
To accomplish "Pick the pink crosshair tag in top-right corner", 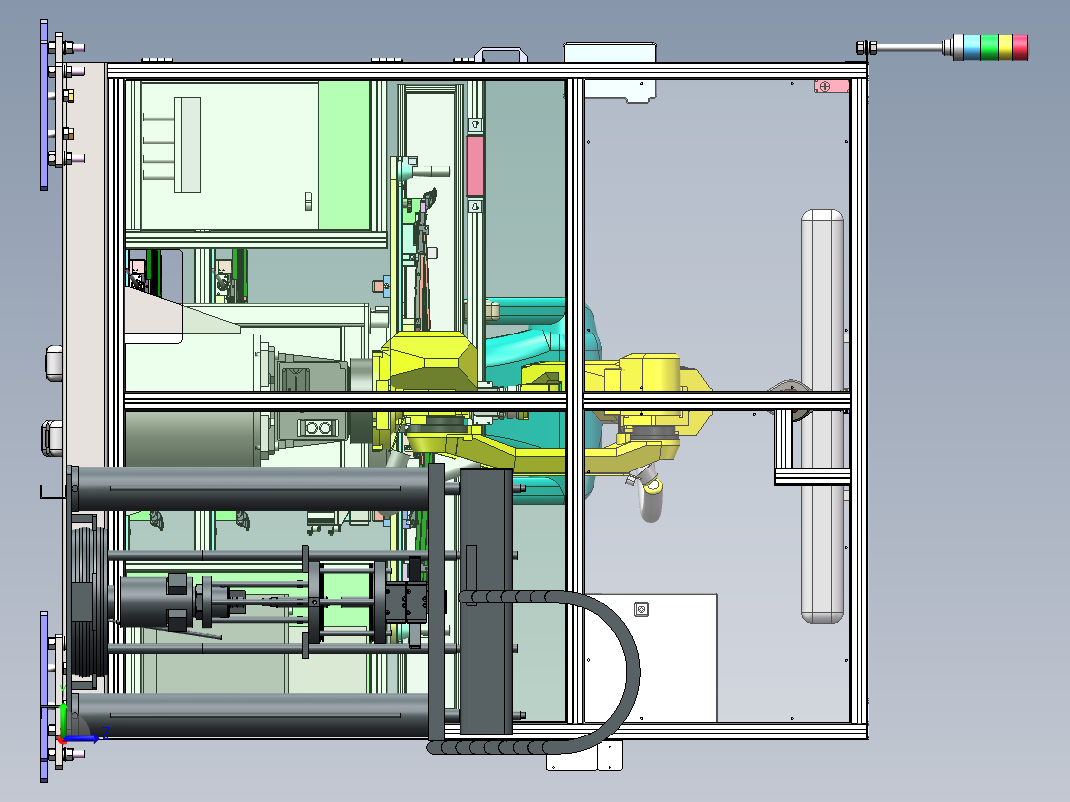I will [831, 86].
